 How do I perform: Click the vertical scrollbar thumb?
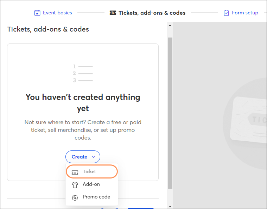[170, 113]
